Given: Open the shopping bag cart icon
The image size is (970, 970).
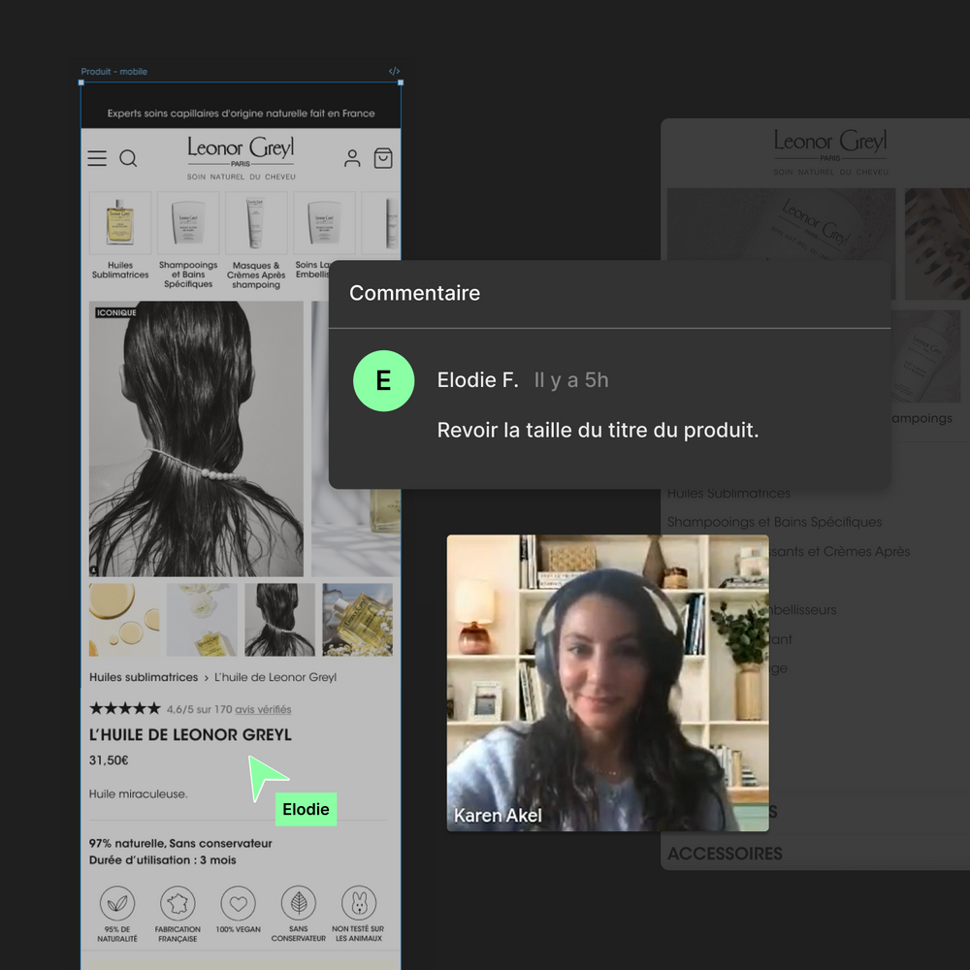Looking at the screenshot, I should 383,158.
